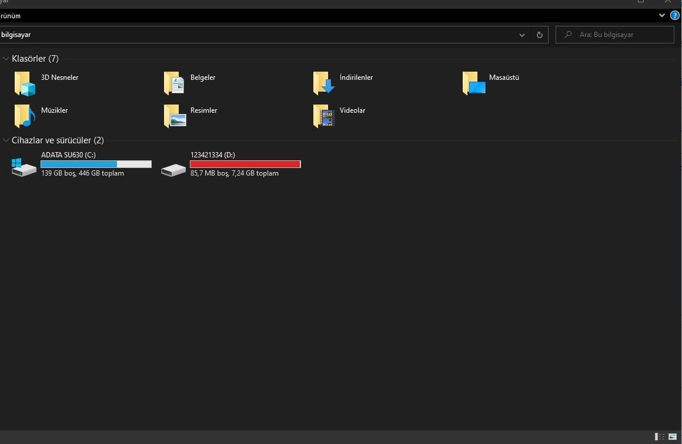Screen dimensions: 682x444
Task: Click the refresh icon beside address bar
Action: [539, 35]
